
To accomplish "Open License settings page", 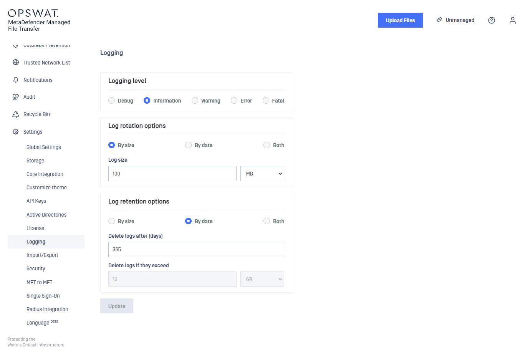I will (35, 228).
